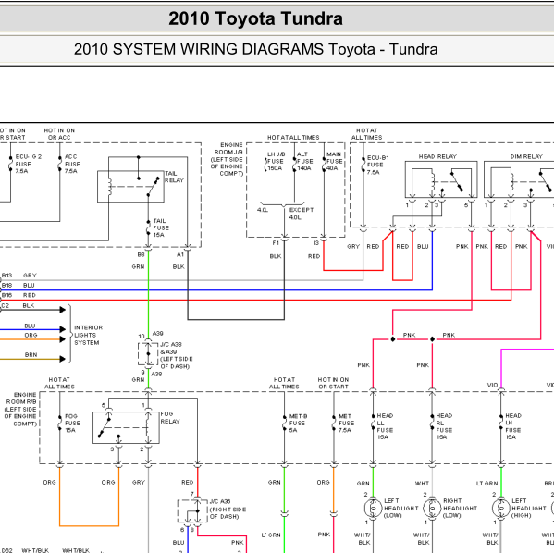
Task: Select the Left Headlight (Low) bulb symbol
Action: coord(373,508)
